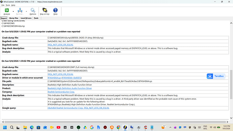The image size is (233, 131).
Task: Click the Description row Realtek driver text
Action: point(70,85)
